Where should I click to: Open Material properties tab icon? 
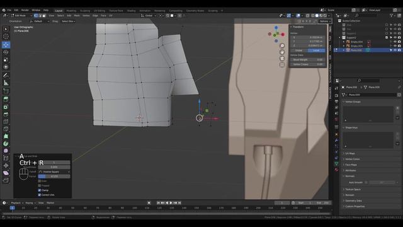[x=336, y=170]
